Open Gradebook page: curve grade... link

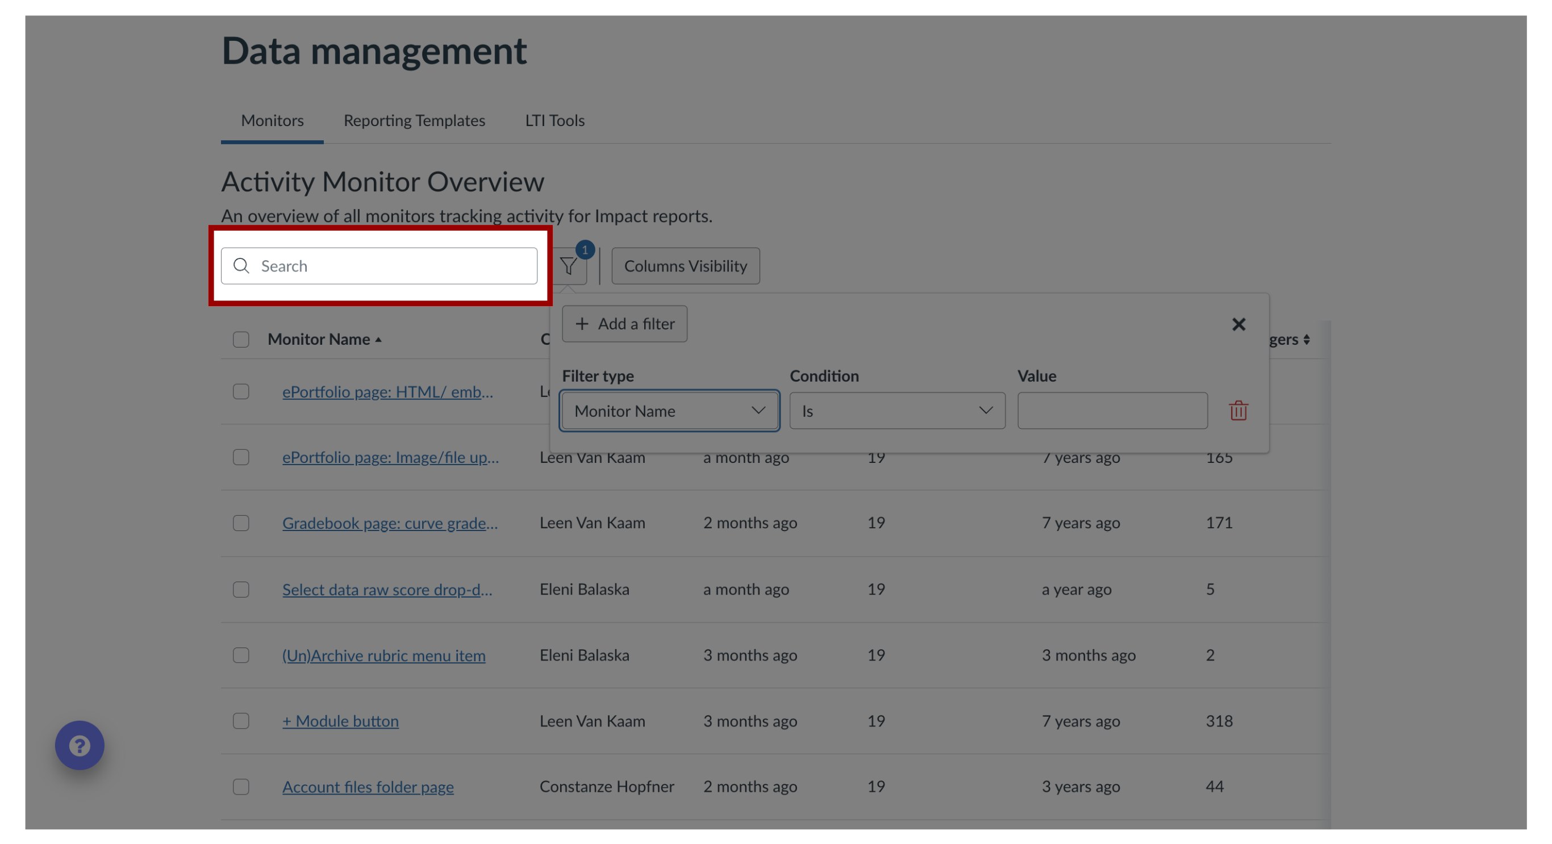pos(390,523)
